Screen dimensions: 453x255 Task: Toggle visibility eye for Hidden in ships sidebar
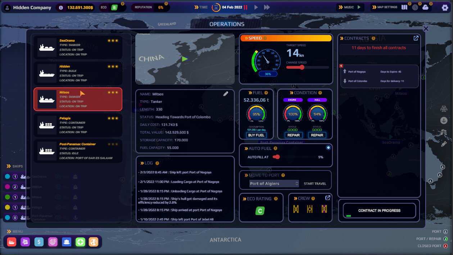[x=58, y=187]
